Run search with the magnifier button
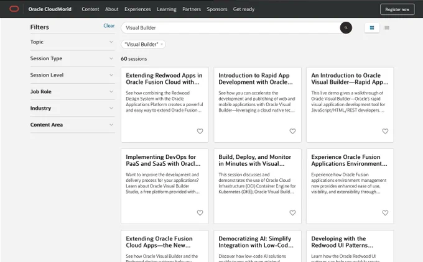The width and height of the screenshot is (423, 262). coord(346,28)
